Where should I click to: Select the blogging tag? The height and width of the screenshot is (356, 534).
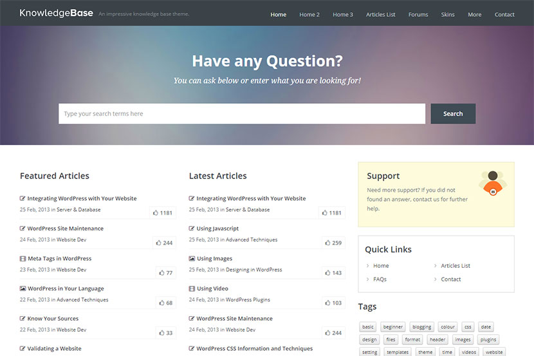pos(421,327)
